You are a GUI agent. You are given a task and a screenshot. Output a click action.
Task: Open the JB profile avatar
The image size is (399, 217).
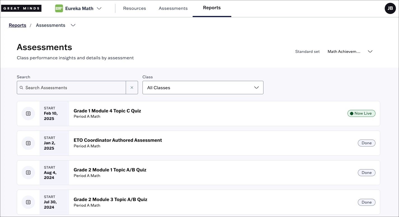pos(390,8)
